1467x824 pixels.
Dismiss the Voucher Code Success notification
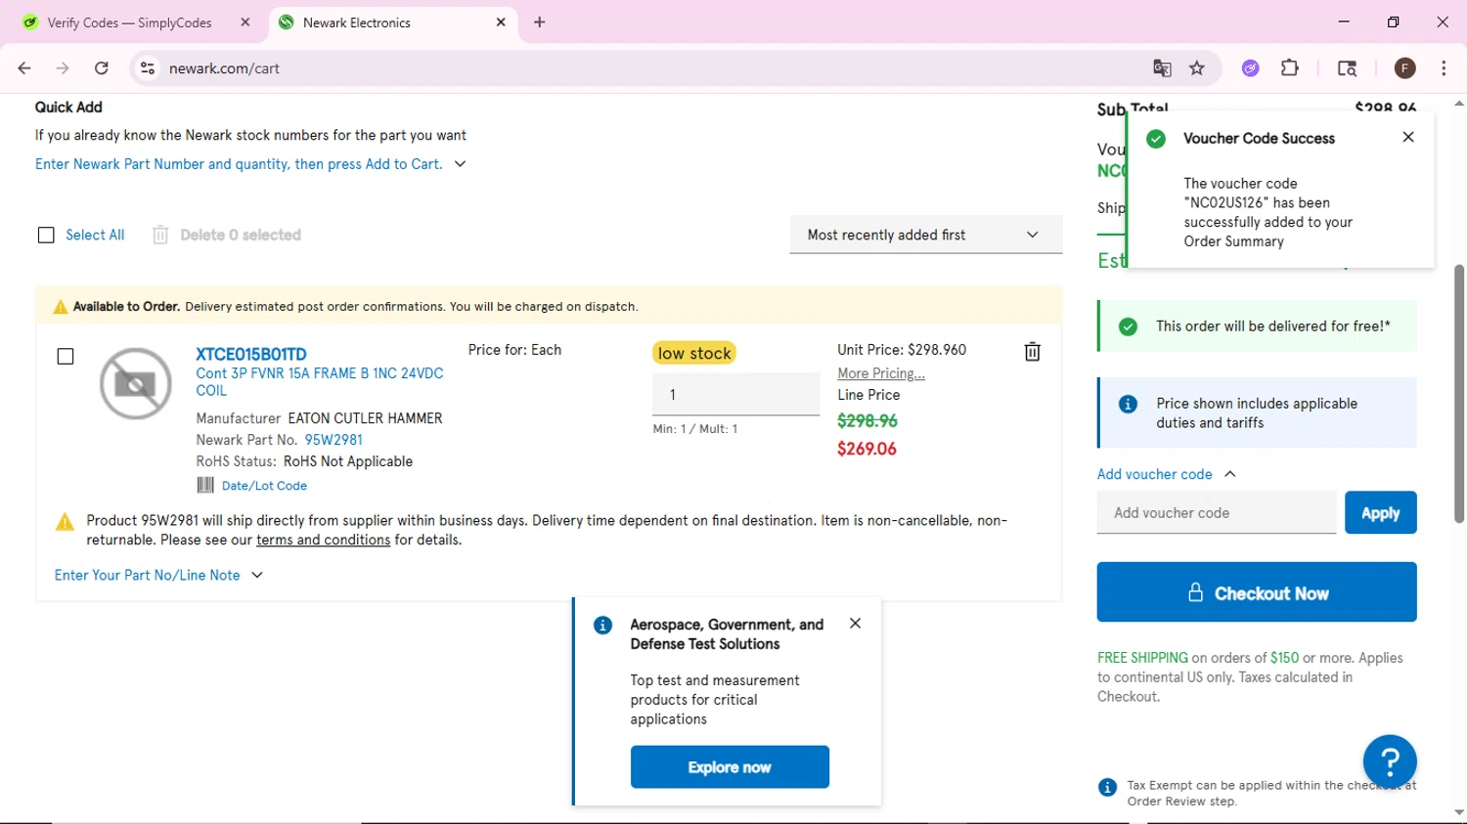[1408, 137]
